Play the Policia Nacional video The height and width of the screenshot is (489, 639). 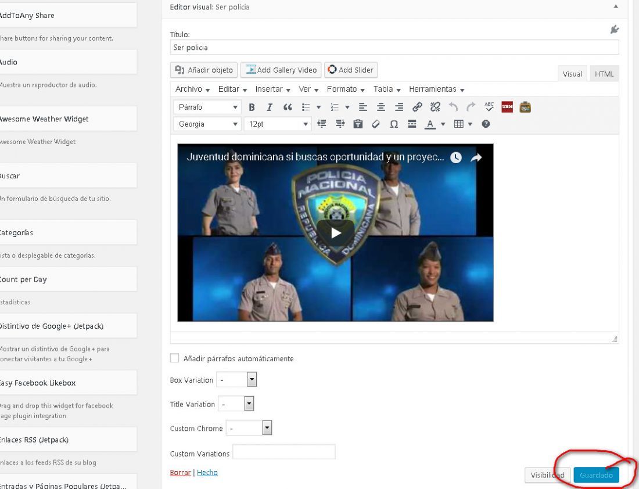[335, 233]
